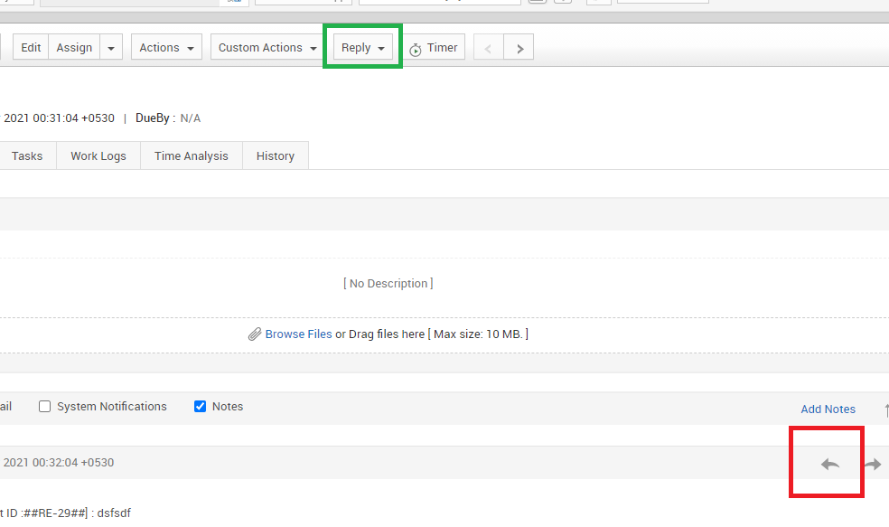889x527 pixels.
Task: Open the Work Logs tab
Action: 98,156
